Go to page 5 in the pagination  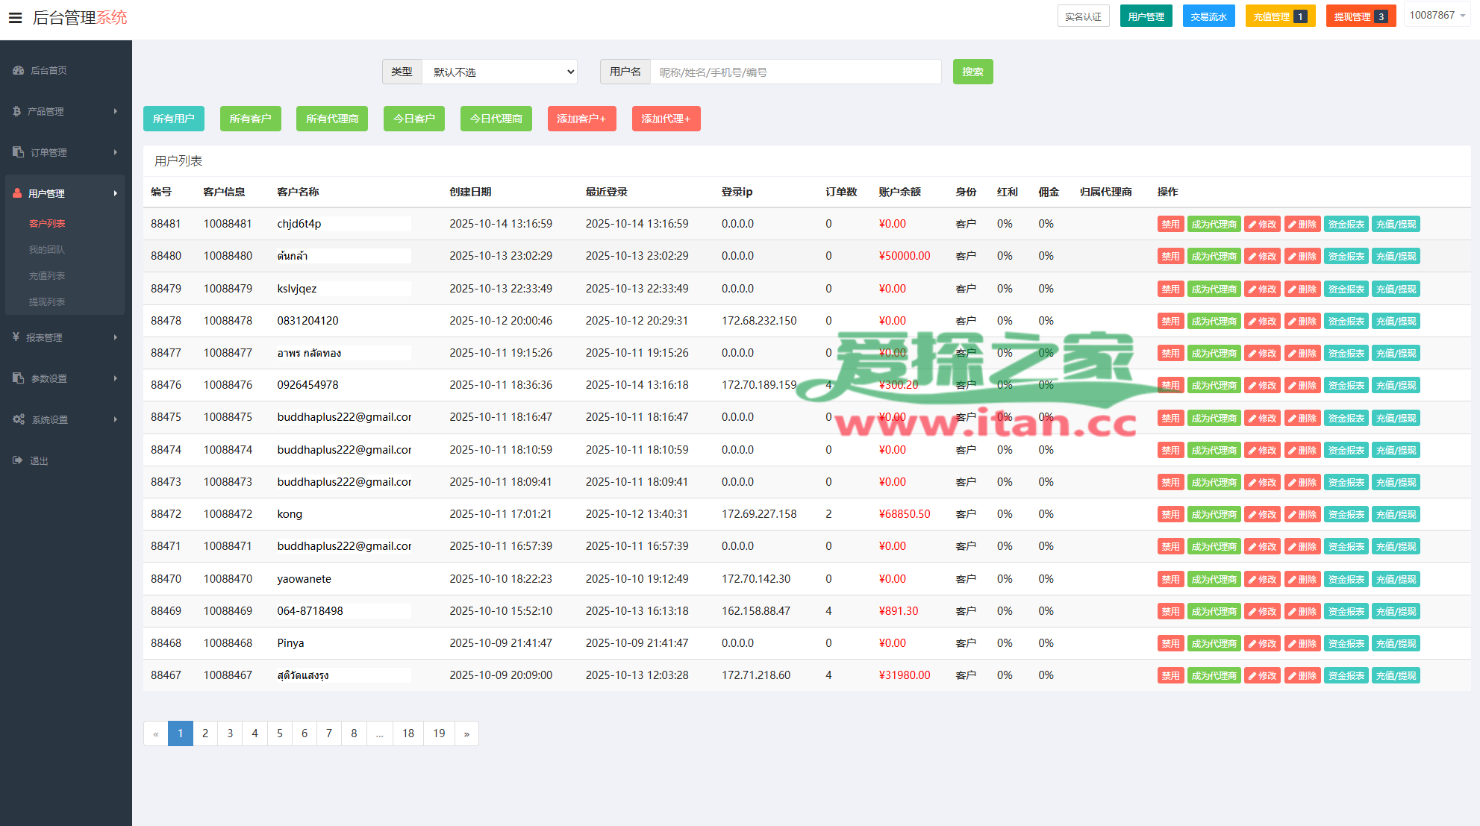(280, 733)
